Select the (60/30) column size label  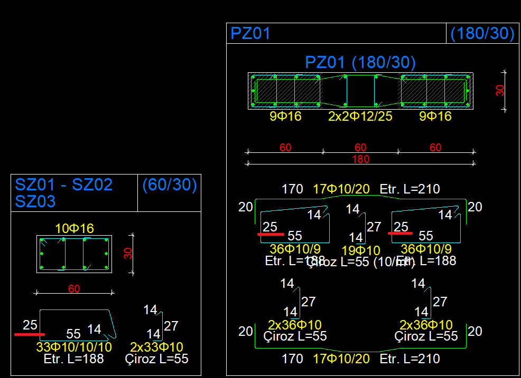(x=170, y=185)
